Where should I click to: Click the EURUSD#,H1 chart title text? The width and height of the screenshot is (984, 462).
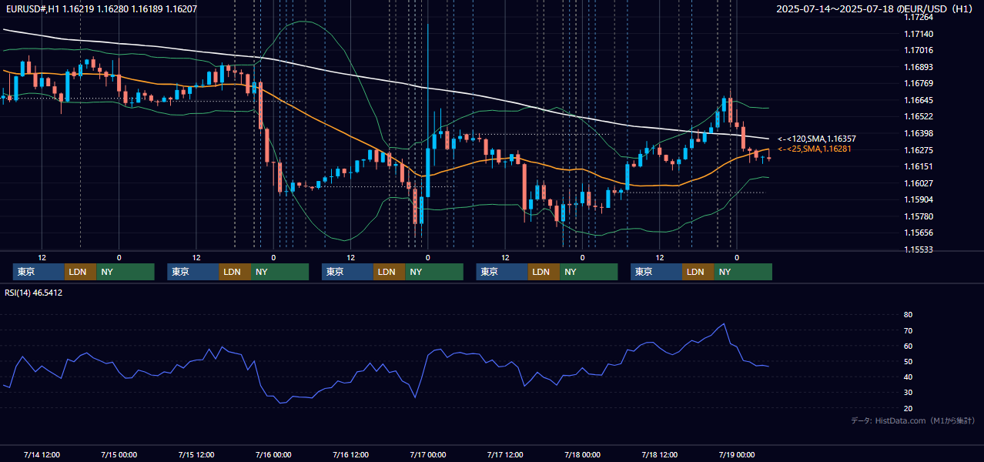pos(100,9)
